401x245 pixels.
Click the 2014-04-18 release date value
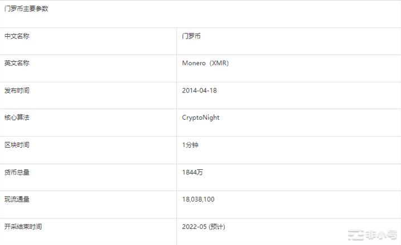click(199, 91)
